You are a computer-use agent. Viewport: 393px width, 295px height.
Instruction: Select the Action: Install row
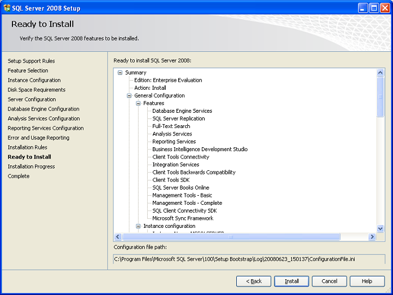tap(150, 88)
